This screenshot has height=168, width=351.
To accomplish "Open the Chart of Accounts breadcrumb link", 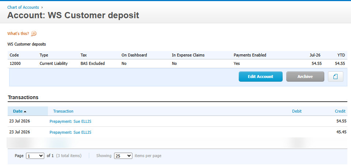I will 23,7.
